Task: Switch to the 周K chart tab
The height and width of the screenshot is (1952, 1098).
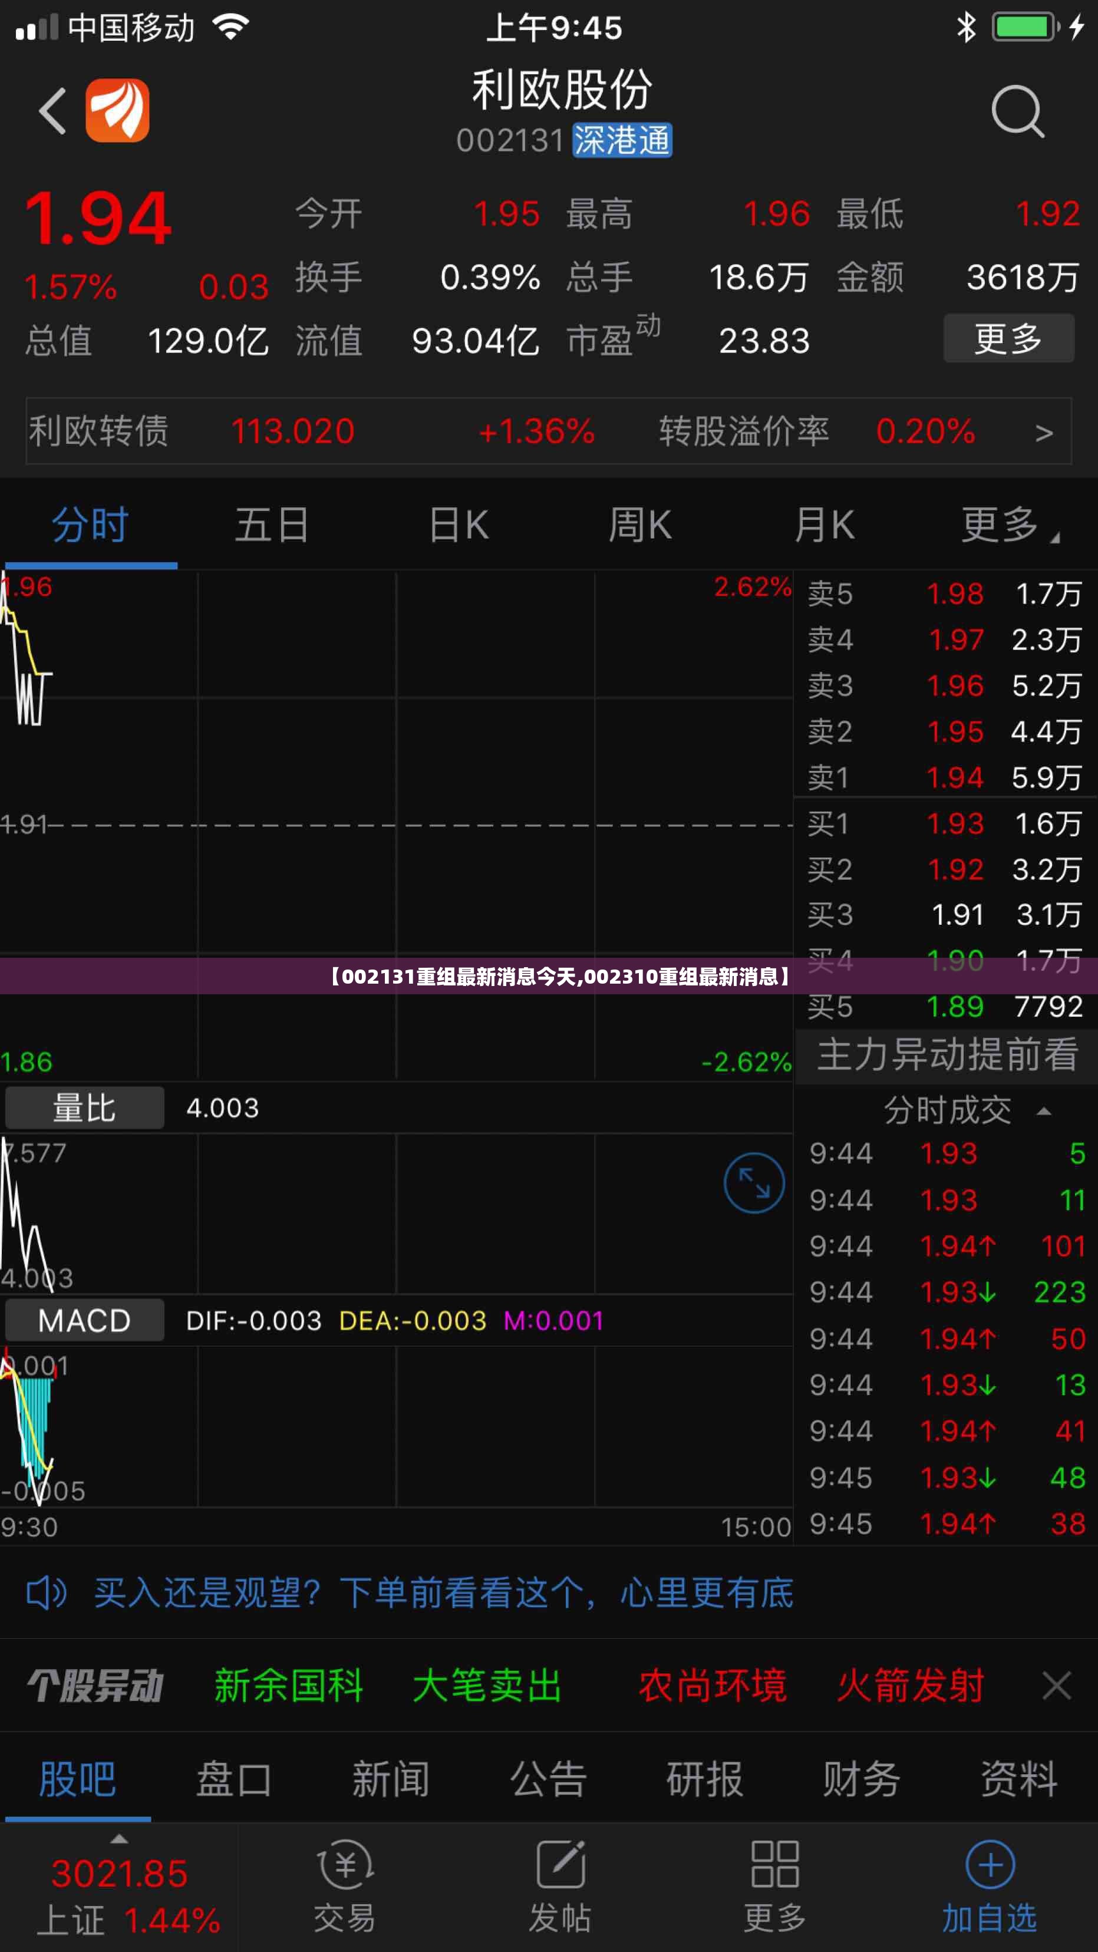Action: click(x=640, y=525)
